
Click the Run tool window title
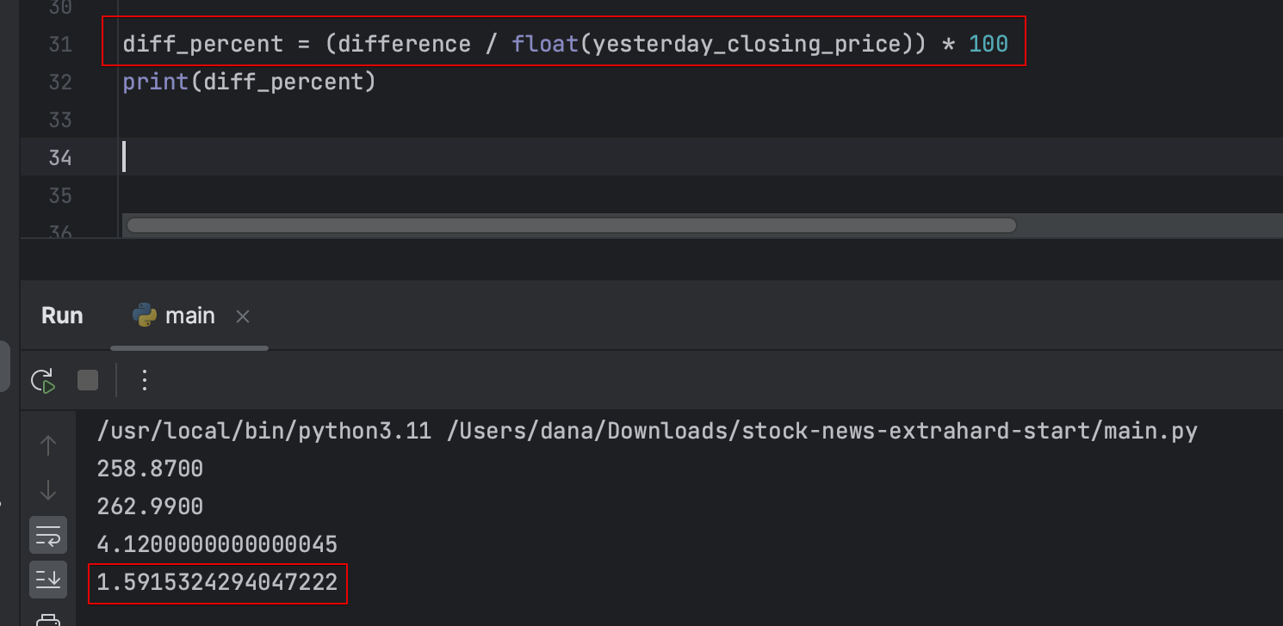[62, 316]
